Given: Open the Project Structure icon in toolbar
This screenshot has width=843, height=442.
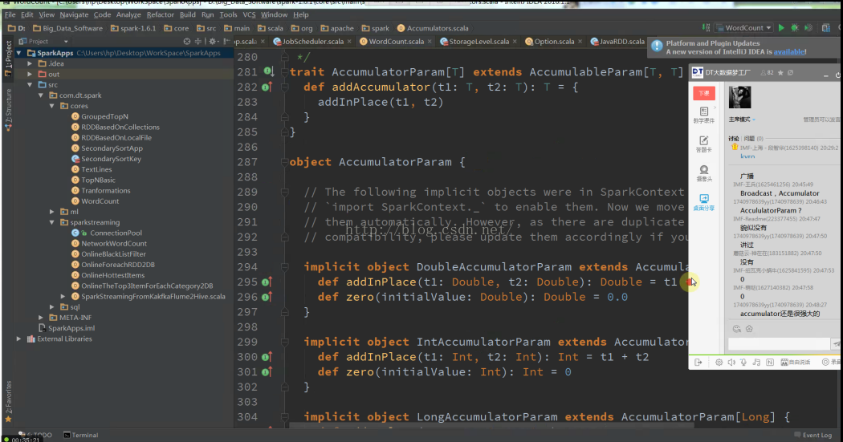Looking at the screenshot, I should 826,28.
